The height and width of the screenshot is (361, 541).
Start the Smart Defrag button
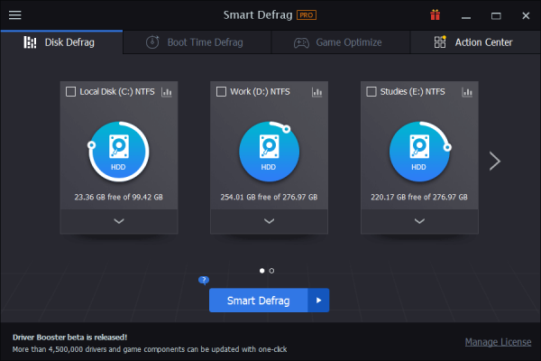259,301
